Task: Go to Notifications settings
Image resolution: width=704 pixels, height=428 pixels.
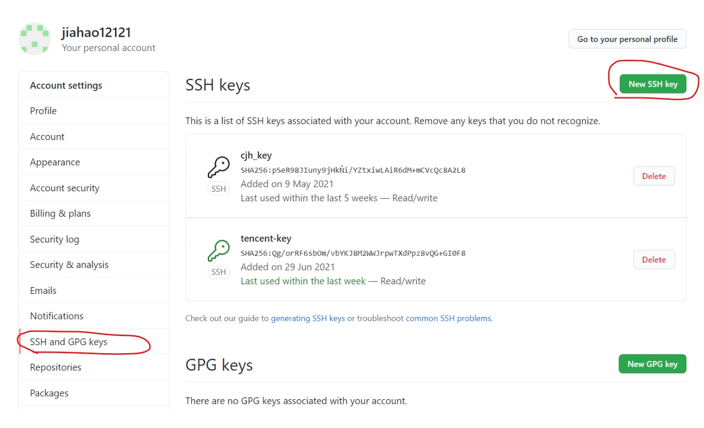Action: [56, 316]
